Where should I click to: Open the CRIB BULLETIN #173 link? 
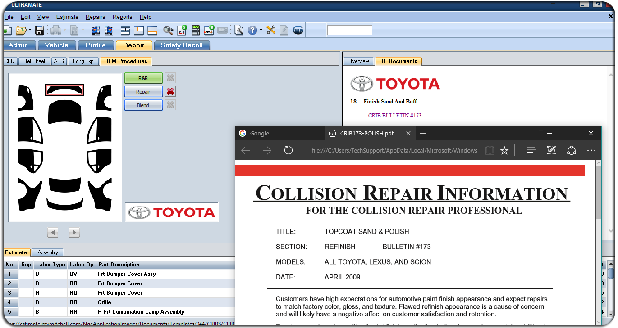[394, 116]
